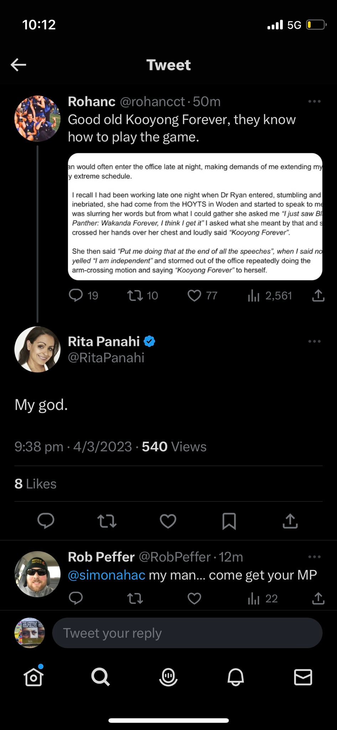Open more options on Rita Panahi's tweet
337x730 pixels.
point(314,341)
